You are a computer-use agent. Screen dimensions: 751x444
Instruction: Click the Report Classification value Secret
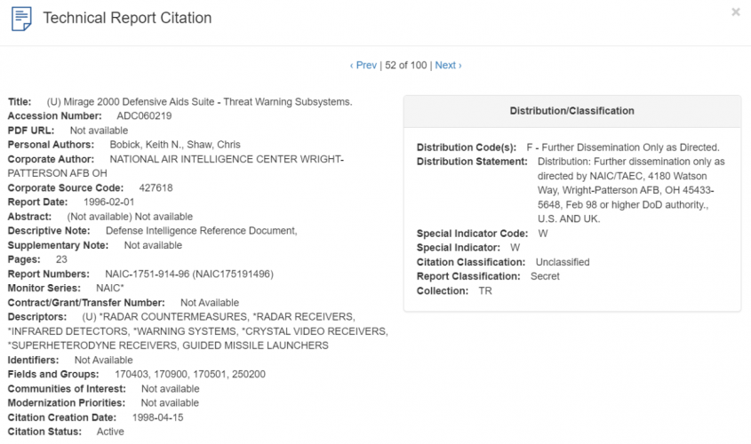point(545,276)
